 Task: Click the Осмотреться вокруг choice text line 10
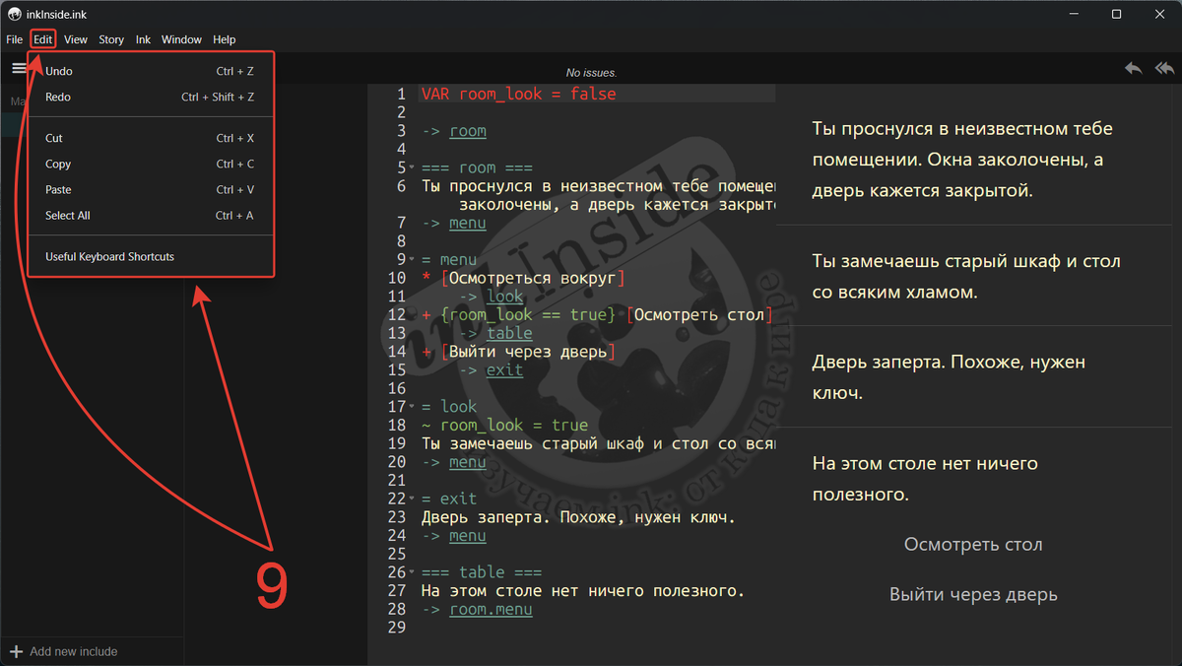(532, 279)
